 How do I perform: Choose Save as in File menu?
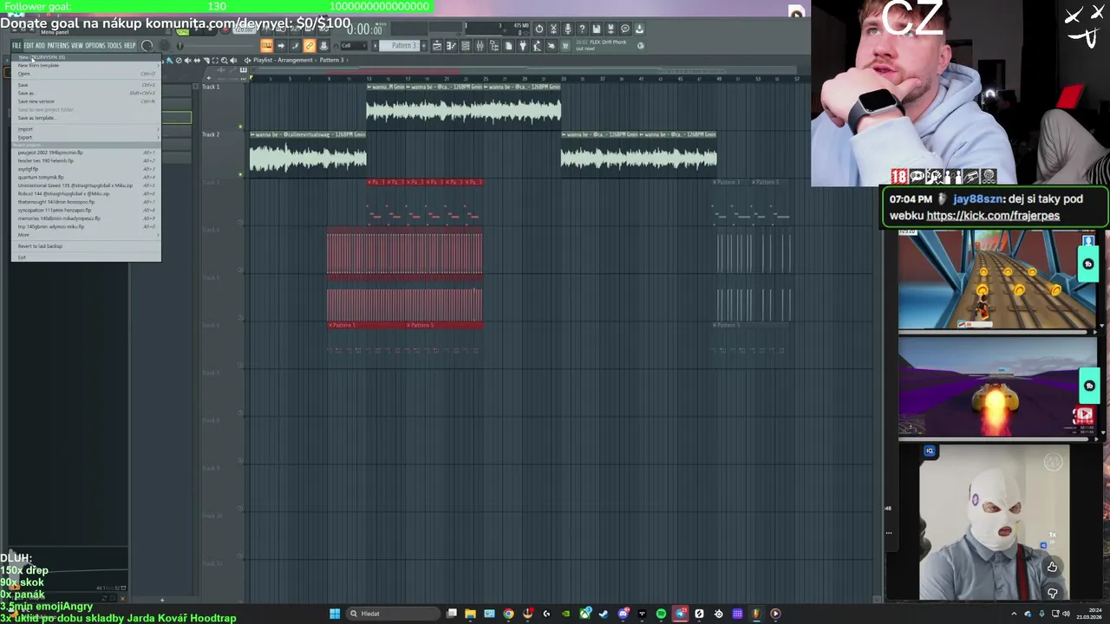86,93
